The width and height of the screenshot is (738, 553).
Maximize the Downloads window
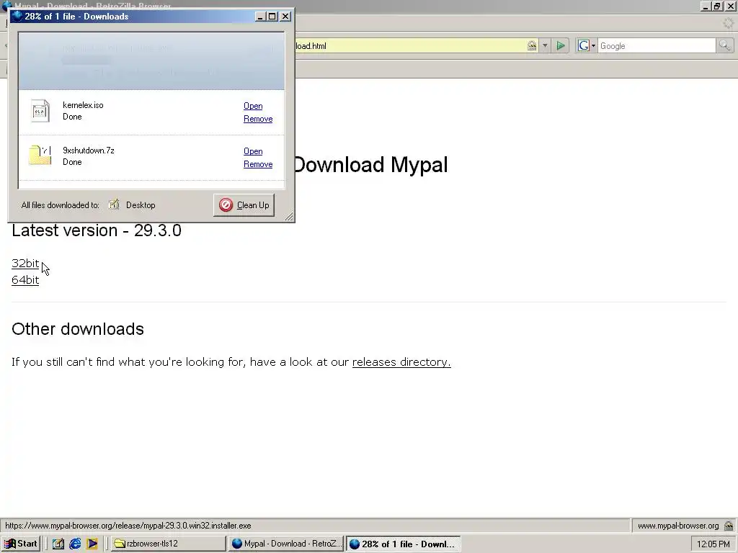(272, 17)
